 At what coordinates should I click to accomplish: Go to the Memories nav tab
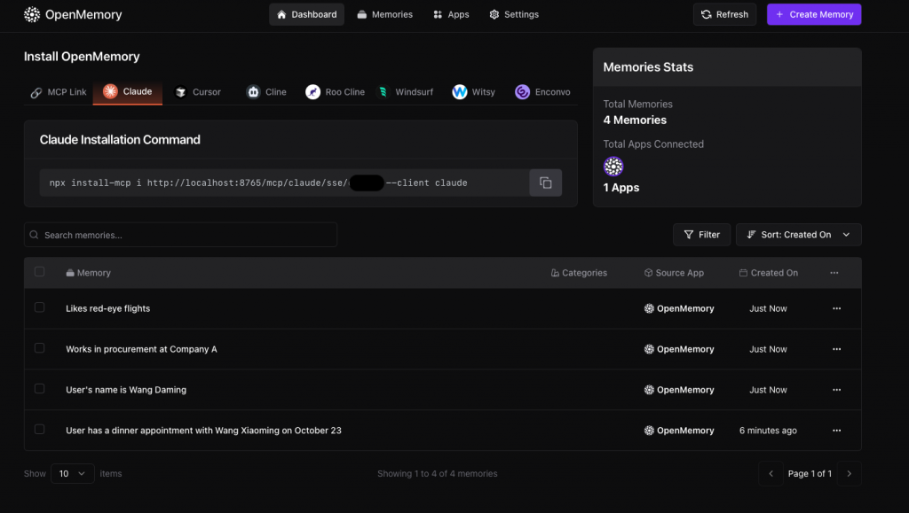(385, 14)
